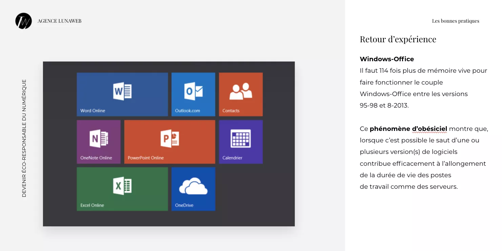The image size is (502, 251).
Task: Click the bold 'phénomène d'obésiciel' phrase
Action: click(409, 129)
